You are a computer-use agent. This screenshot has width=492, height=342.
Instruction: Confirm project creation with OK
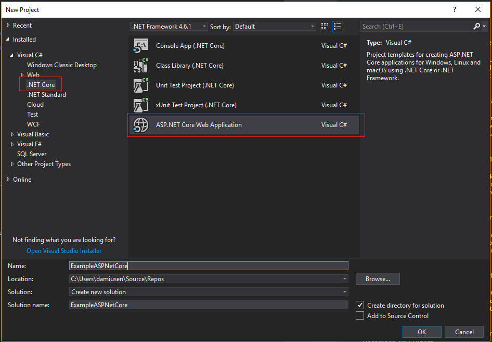tap(422, 332)
